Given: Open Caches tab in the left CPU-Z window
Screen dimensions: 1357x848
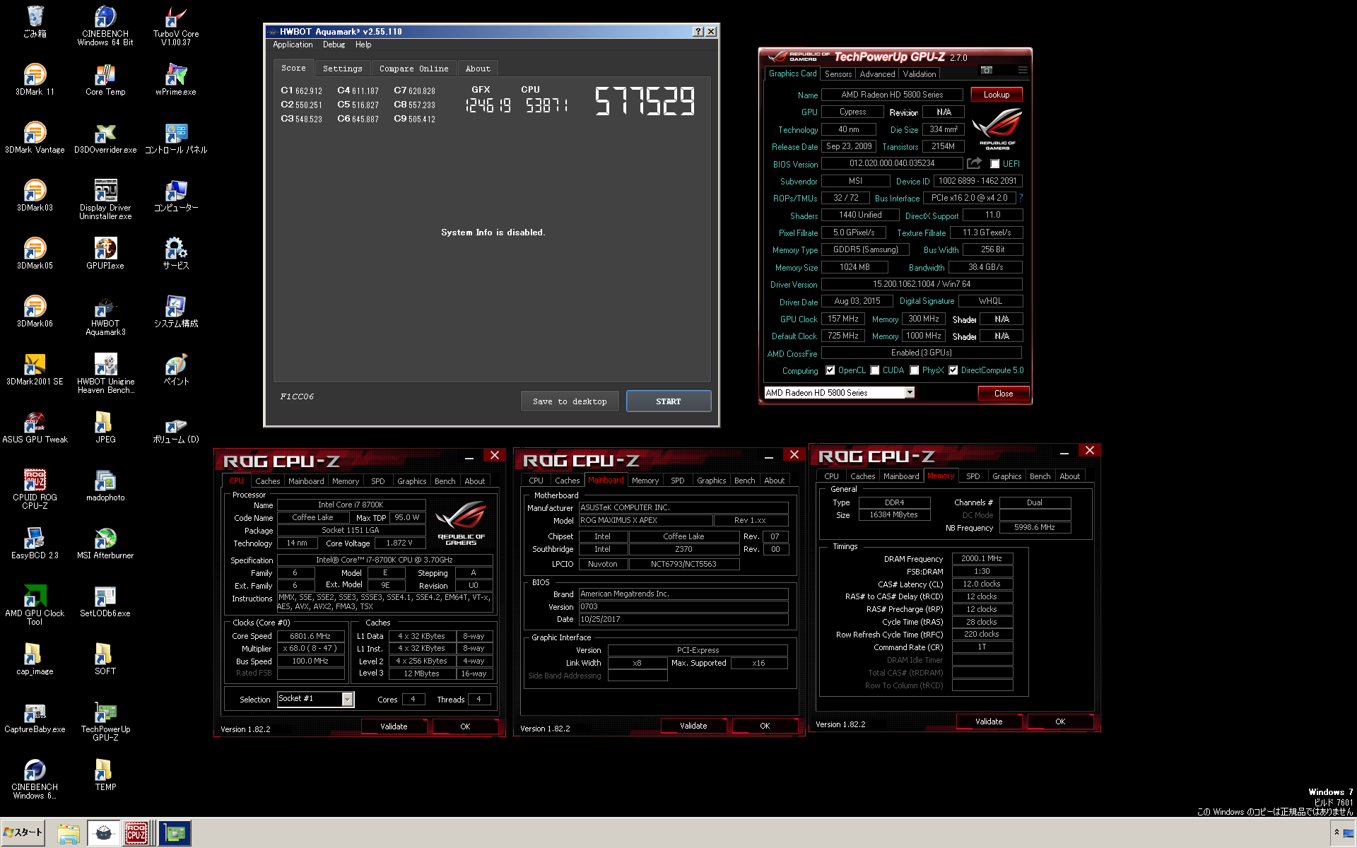Looking at the screenshot, I should pos(268,481).
